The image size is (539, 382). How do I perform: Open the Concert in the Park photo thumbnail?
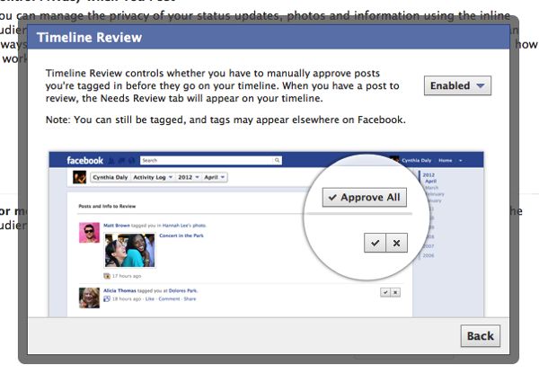[129, 250]
